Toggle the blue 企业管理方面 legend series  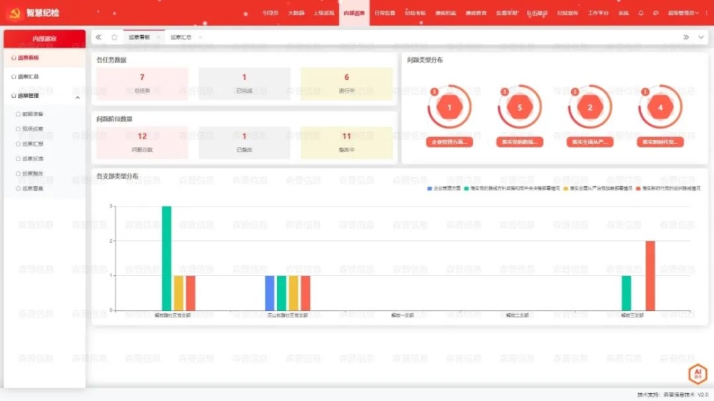[x=444, y=188]
